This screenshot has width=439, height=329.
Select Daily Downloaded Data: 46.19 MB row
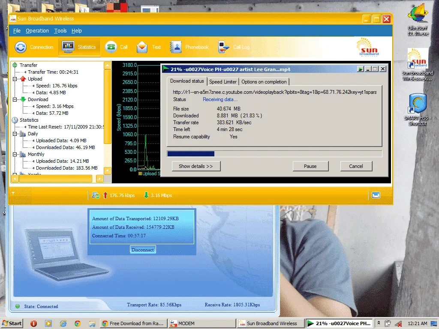65,147
